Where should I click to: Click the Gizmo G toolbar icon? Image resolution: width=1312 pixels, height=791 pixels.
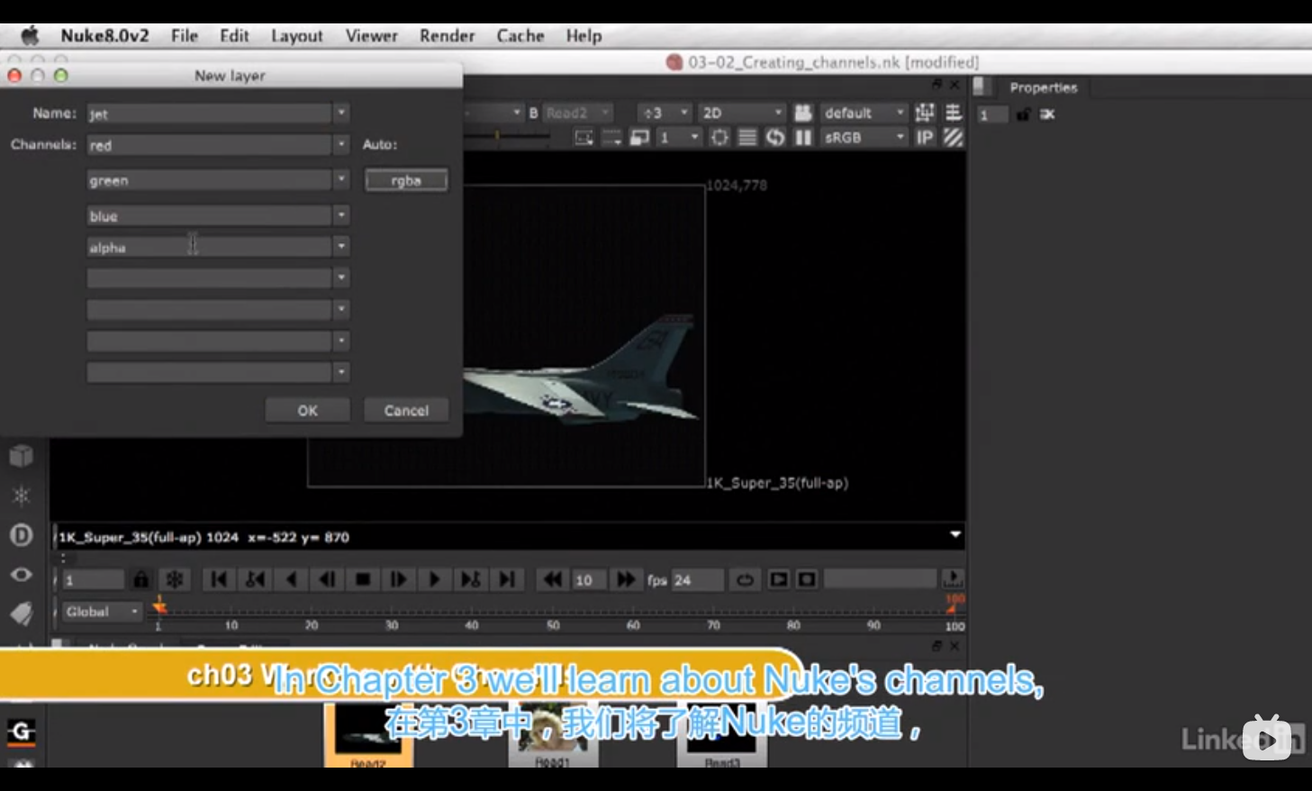tap(21, 732)
